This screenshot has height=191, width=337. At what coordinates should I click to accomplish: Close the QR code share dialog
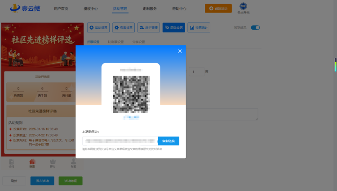(x=180, y=51)
